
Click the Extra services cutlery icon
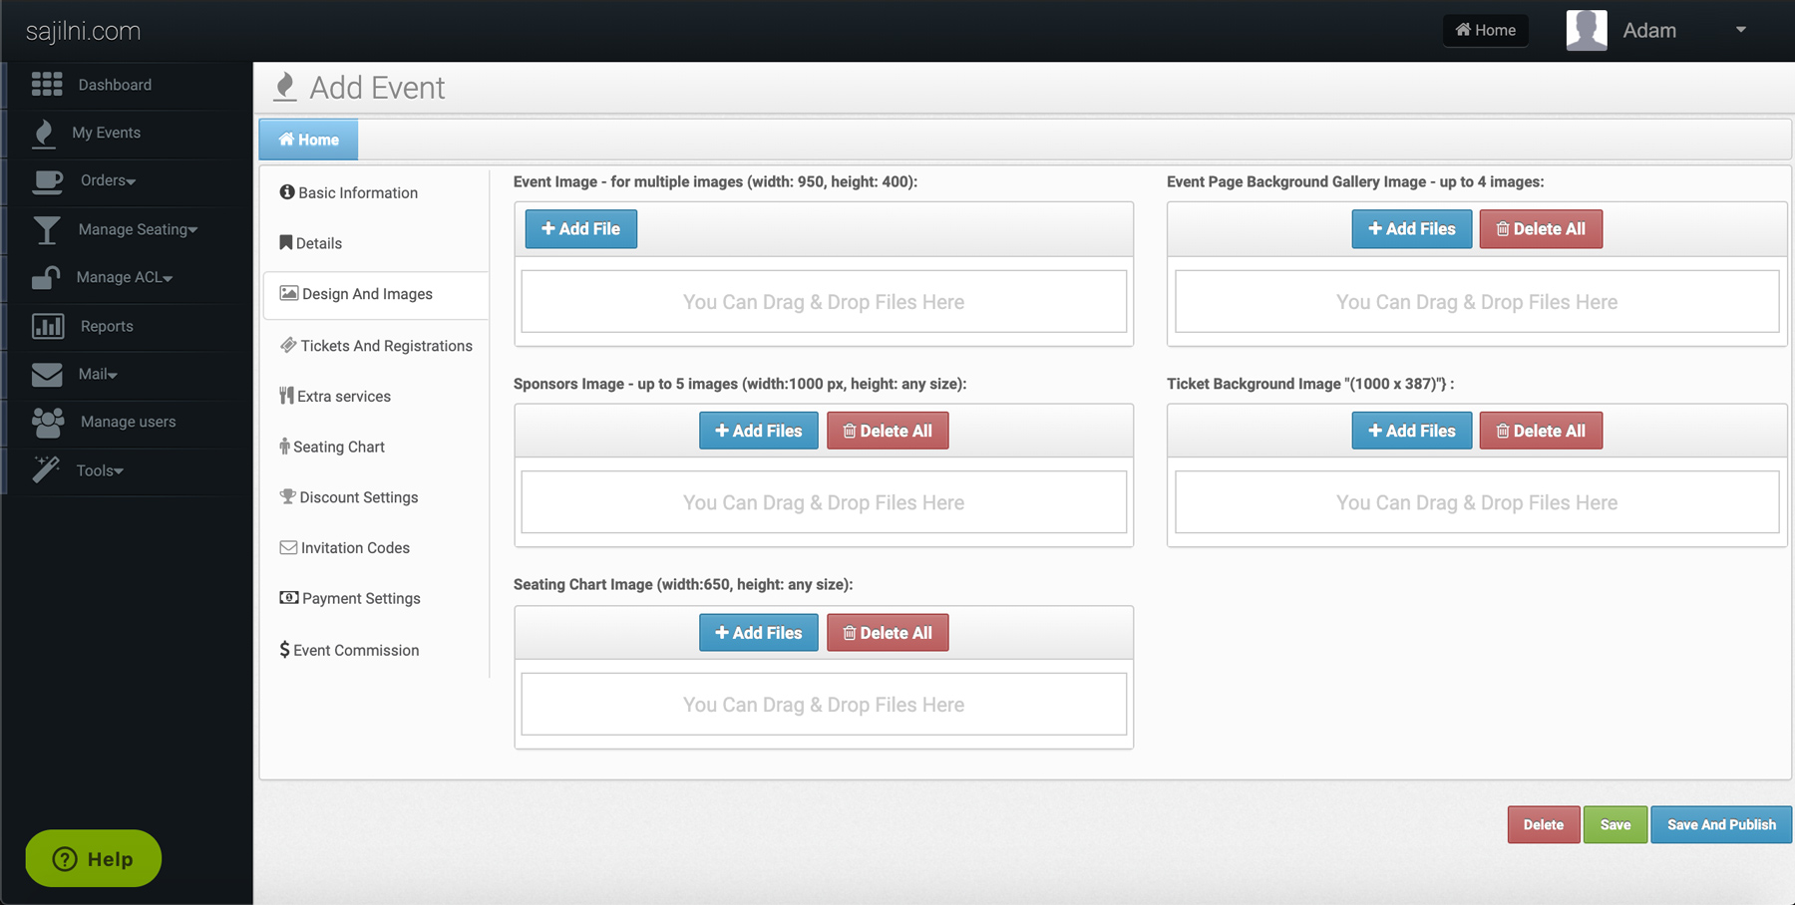coord(286,396)
